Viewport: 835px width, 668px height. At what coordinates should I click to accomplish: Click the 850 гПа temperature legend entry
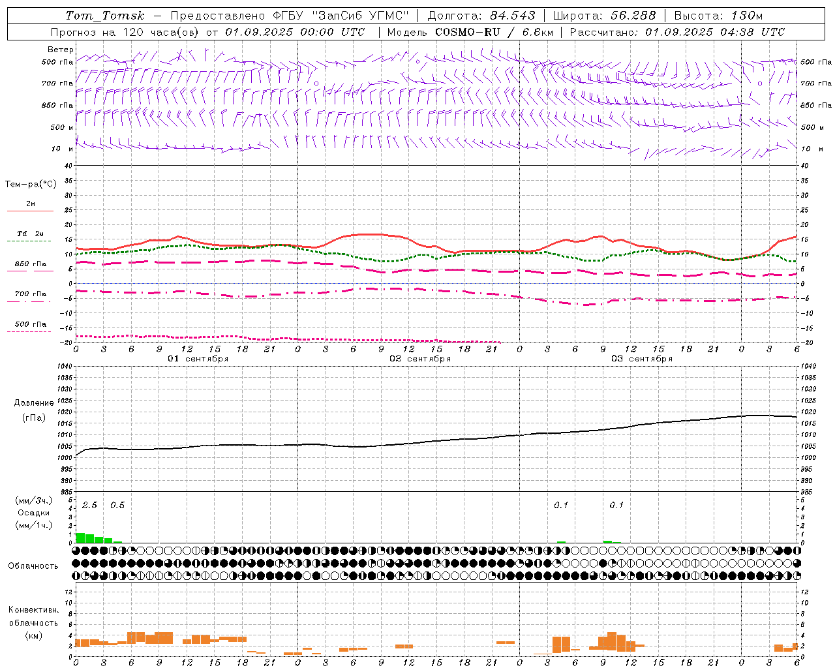pos(30,267)
